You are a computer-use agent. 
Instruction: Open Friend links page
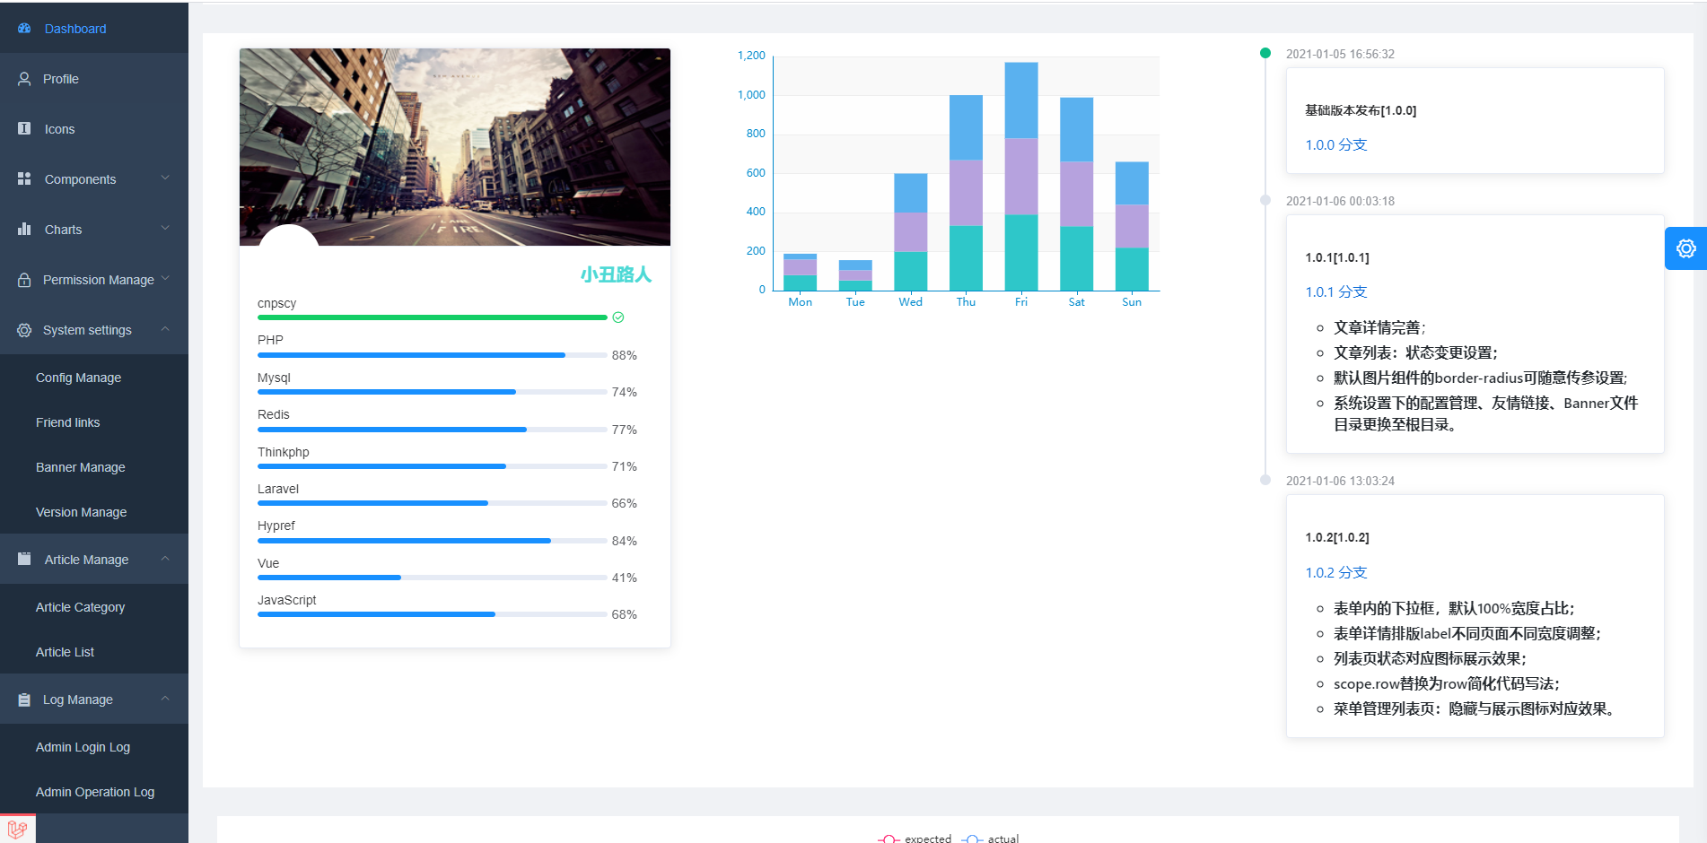94,422
